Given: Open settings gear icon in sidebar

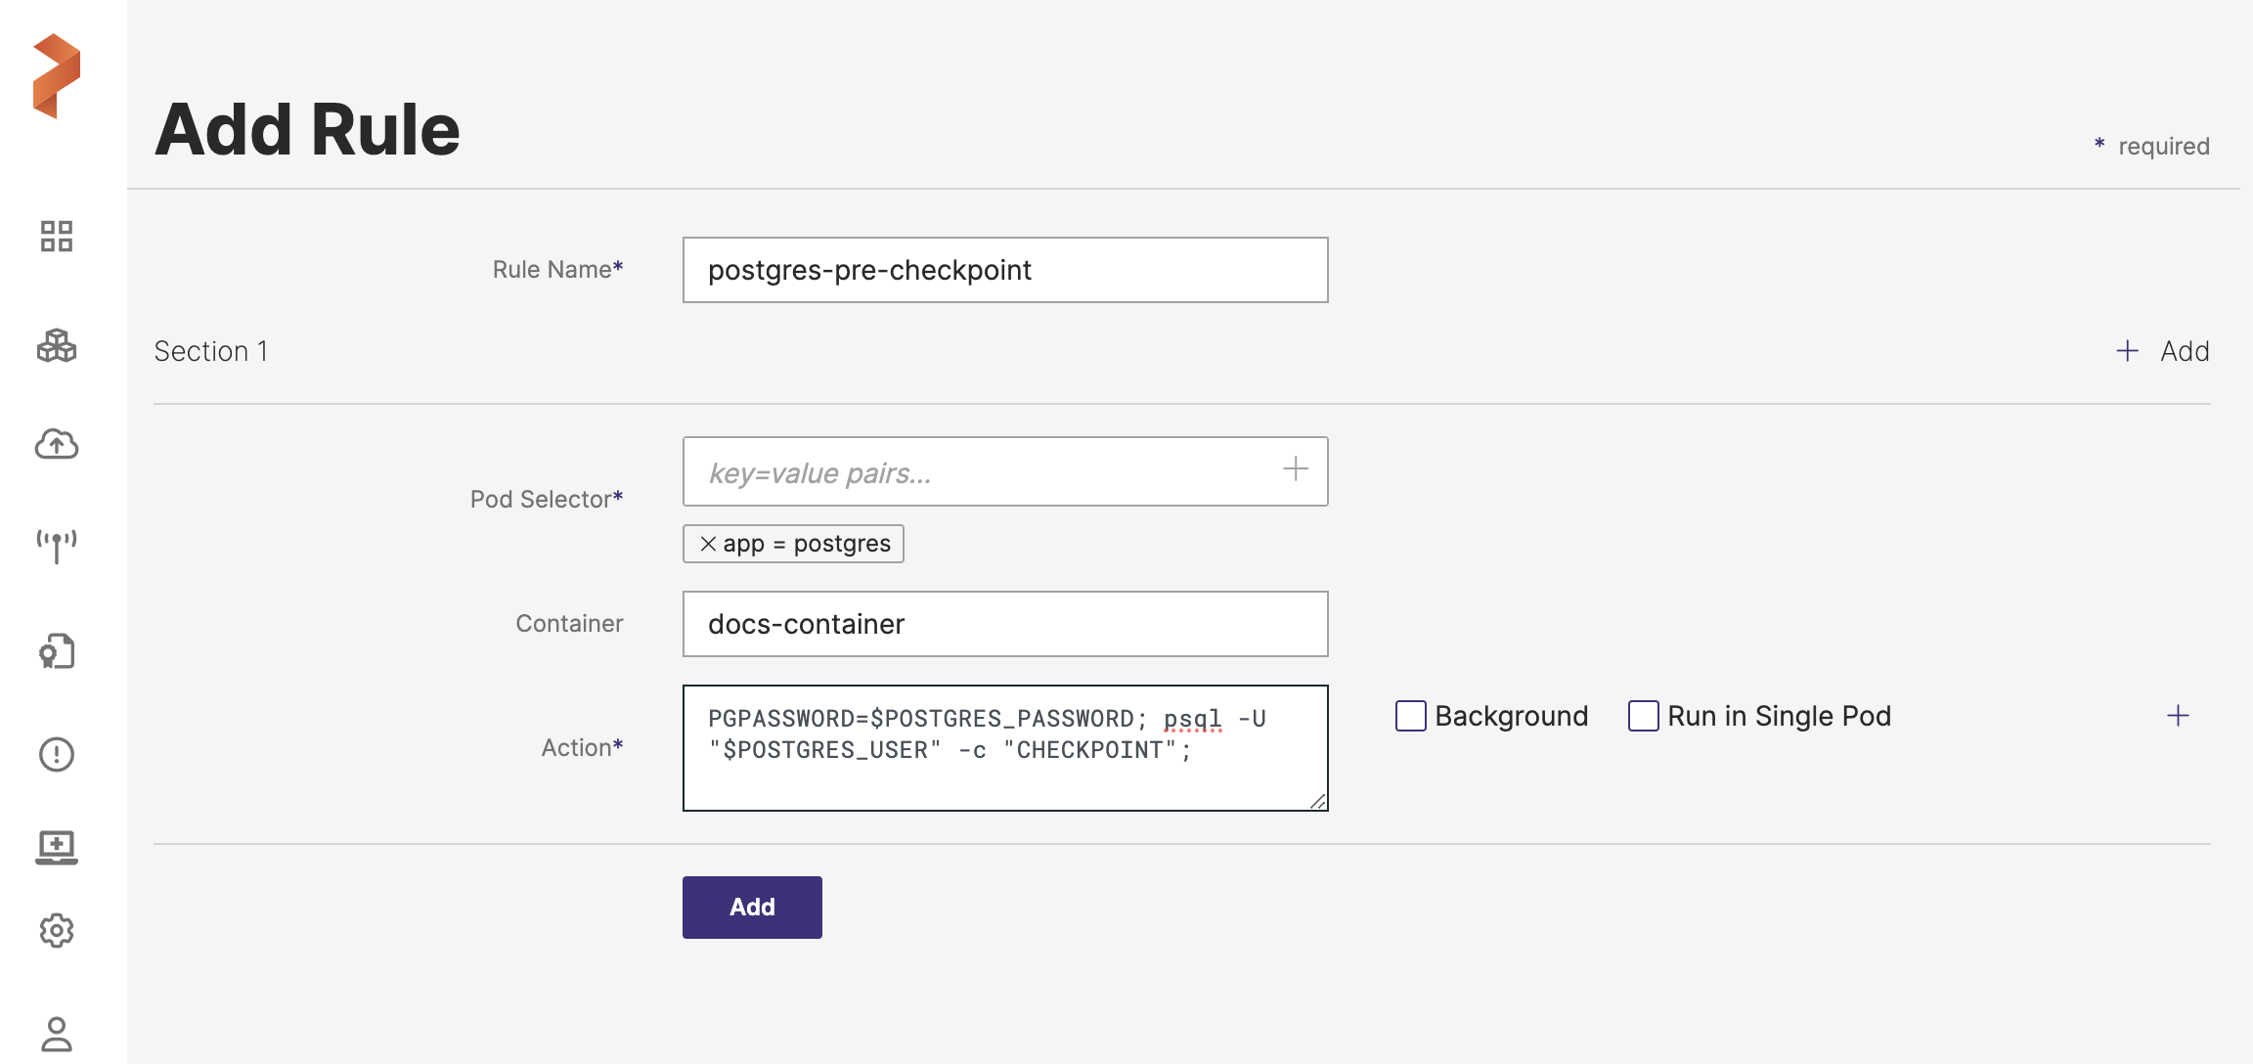Looking at the screenshot, I should [x=57, y=930].
